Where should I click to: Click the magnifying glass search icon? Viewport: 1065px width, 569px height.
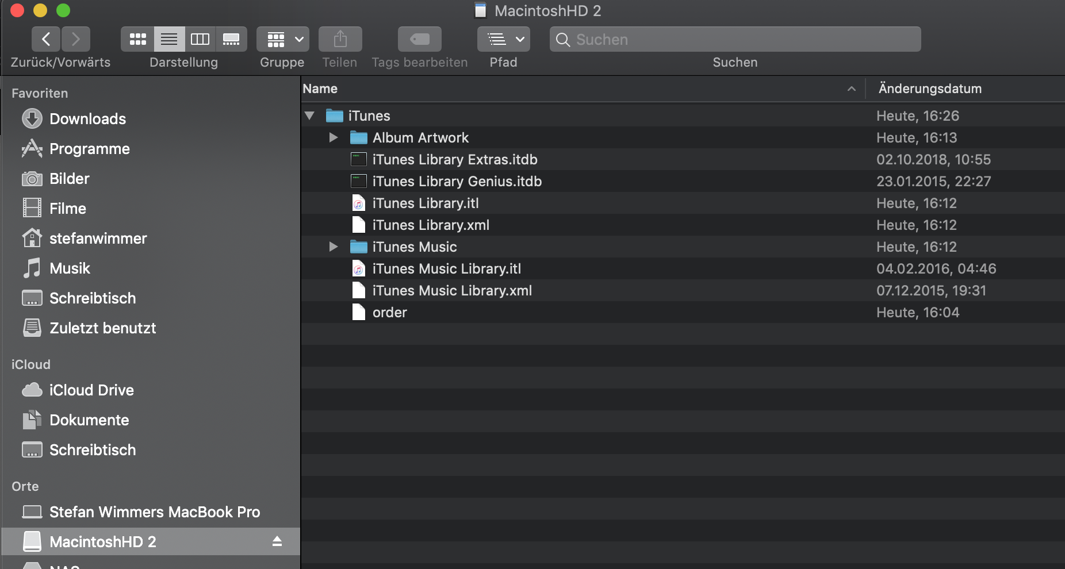(563, 40)
